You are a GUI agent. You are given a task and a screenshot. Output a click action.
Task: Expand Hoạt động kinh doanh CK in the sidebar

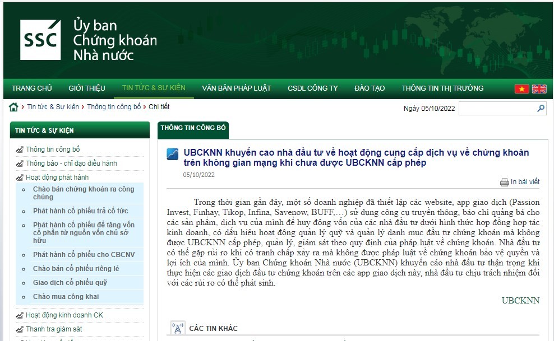(x=64, y=315)
